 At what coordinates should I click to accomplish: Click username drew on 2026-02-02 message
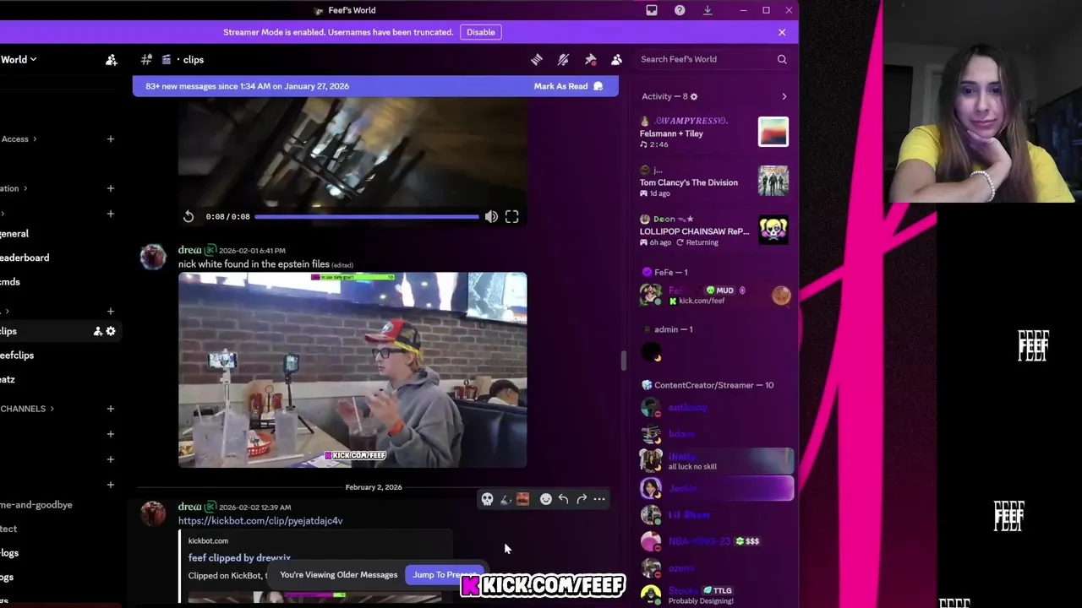tap(189, 507)
